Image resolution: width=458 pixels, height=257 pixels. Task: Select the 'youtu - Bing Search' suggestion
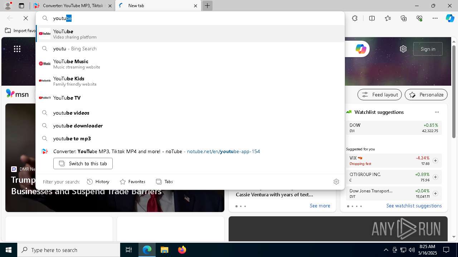(190, 49)
